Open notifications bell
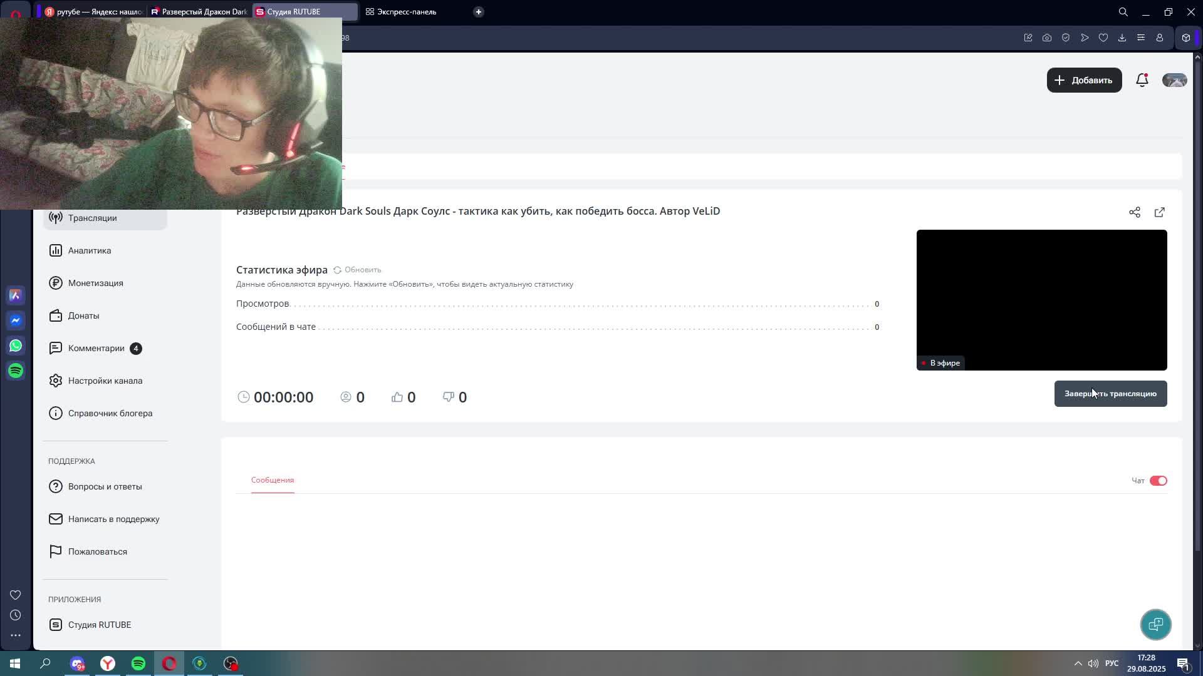The height and width of the screenshot is (676, 1203). (x=1142, y=80)
